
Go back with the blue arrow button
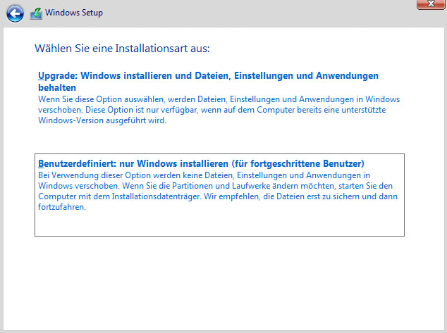click(15, 13)
